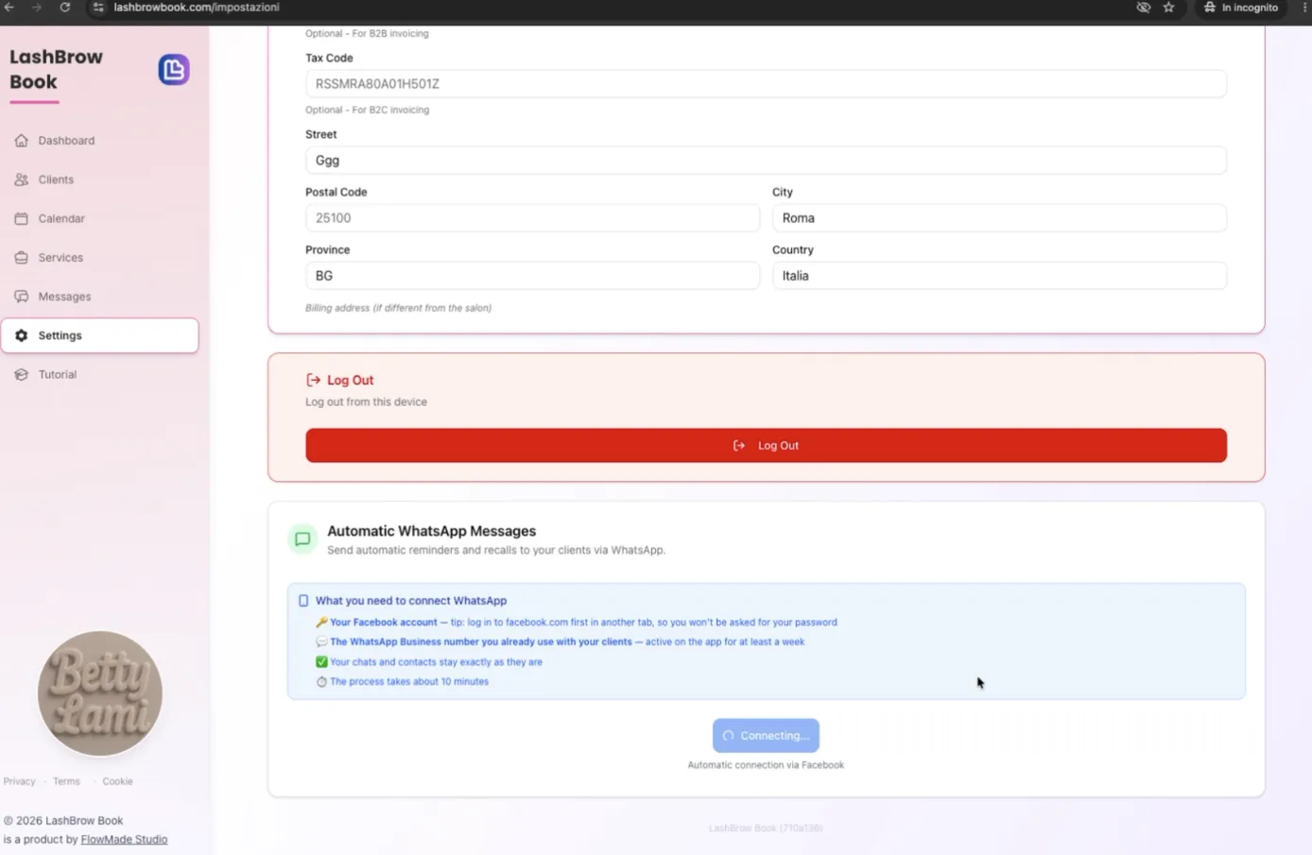Edit the Country field showing Italia
Image resolution: width=1312 pixels, height=855 pixels.
(999, 276)
